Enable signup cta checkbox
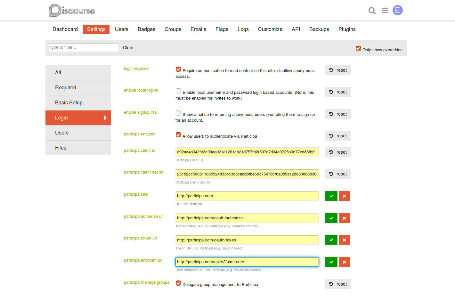The width and height of the screenshot is (455, 301). pyautogui.click(x=178, y=113)
